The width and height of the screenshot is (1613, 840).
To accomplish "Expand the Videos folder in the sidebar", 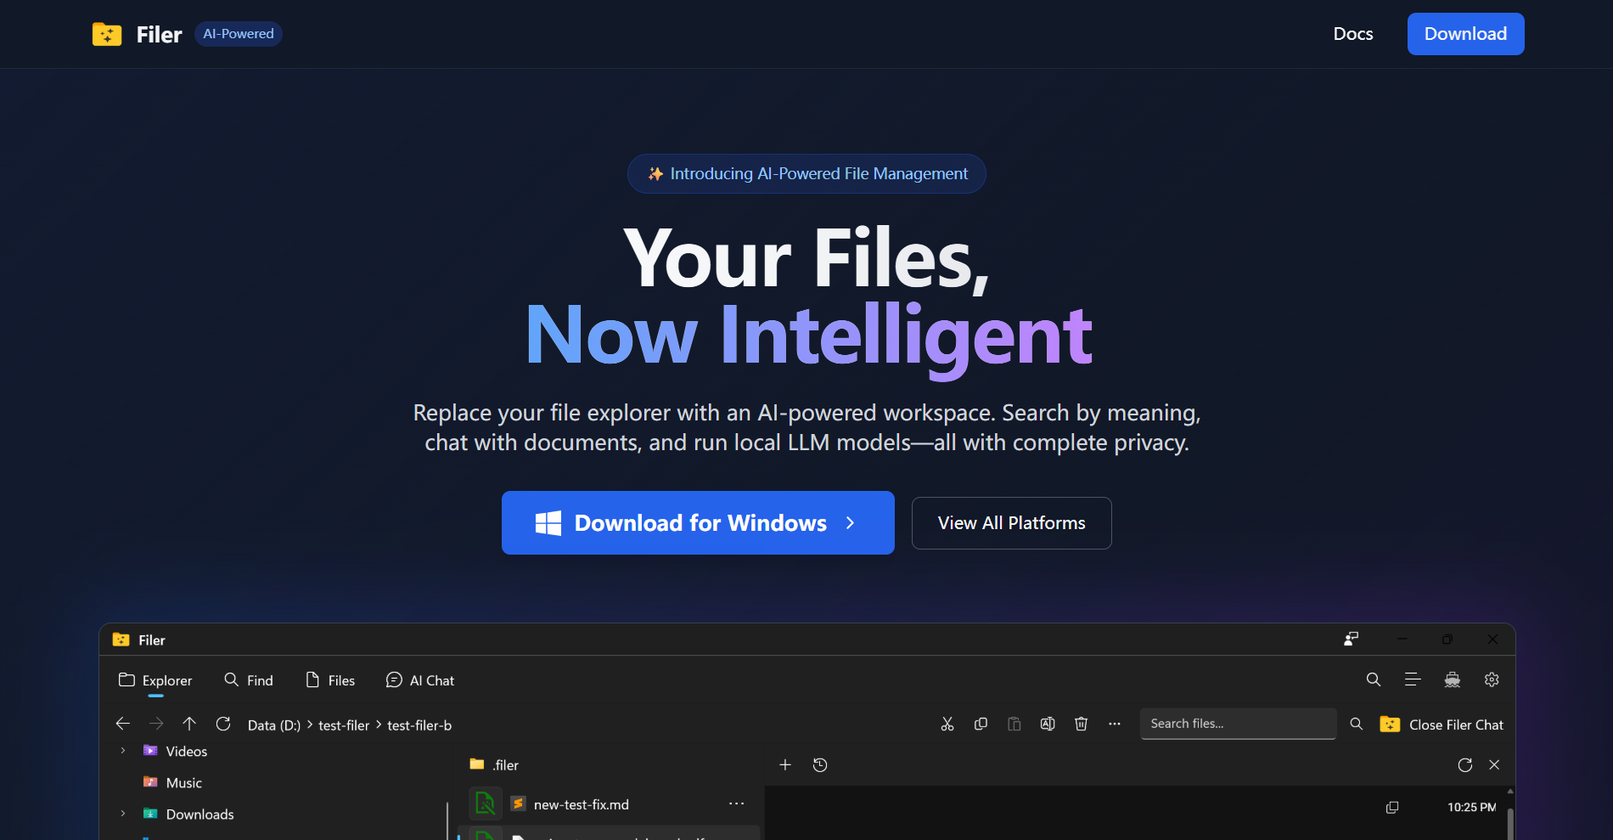I will click(123, 751).
